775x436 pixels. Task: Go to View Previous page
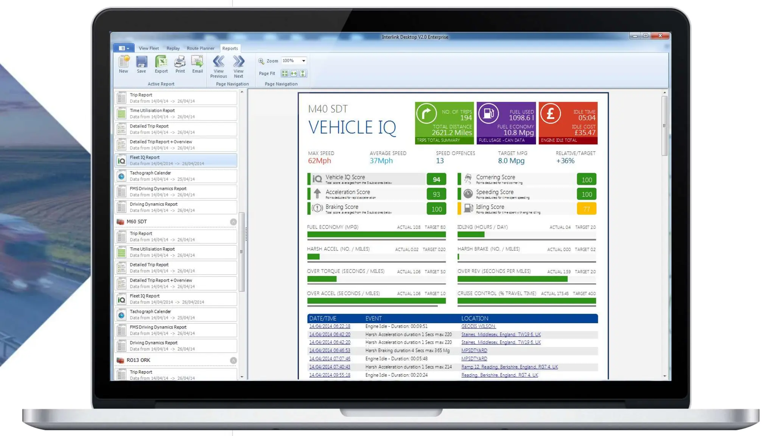click(218, 62)
